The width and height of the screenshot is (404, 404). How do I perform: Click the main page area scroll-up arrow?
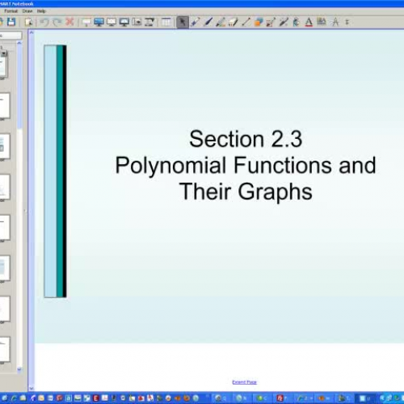(x=32, y=32)
